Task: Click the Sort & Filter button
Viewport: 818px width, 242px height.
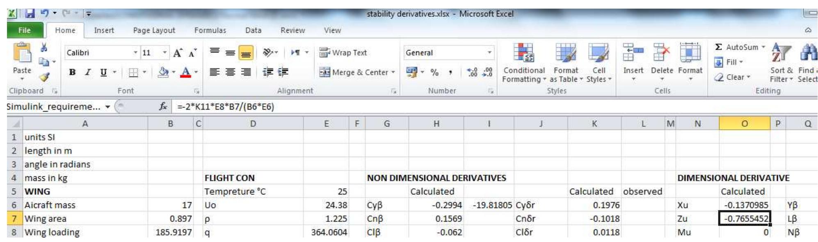Action: tap(781, 63)
